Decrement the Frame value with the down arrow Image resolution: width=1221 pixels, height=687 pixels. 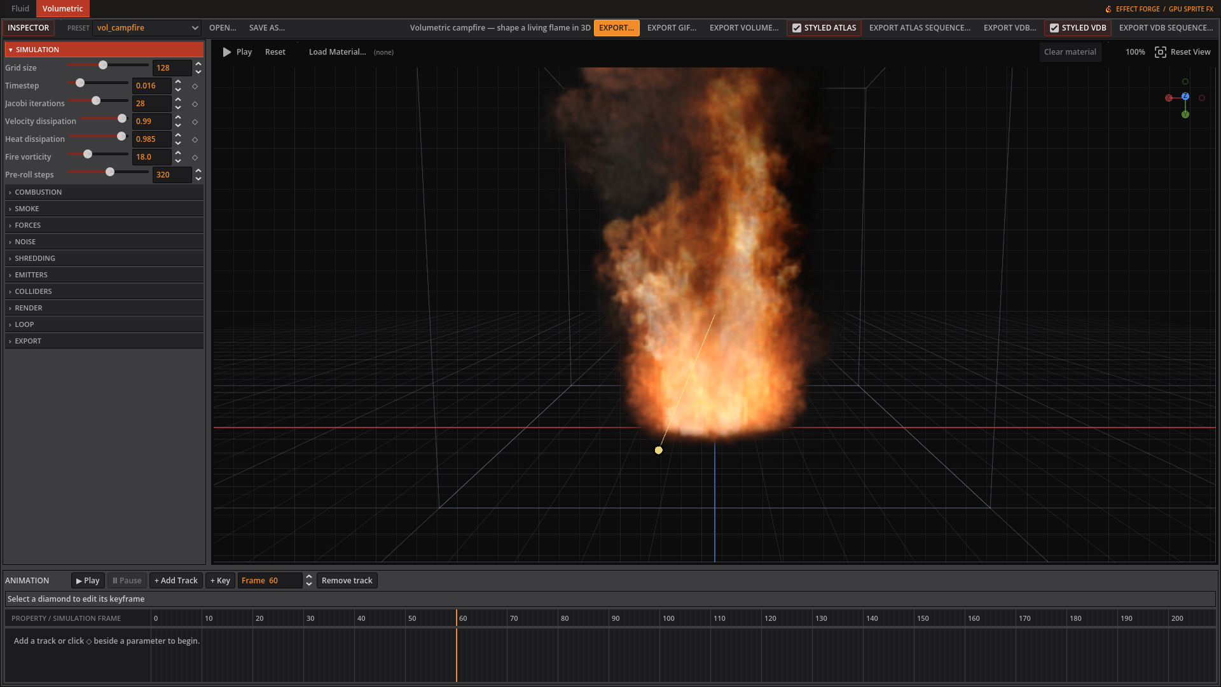309,584
